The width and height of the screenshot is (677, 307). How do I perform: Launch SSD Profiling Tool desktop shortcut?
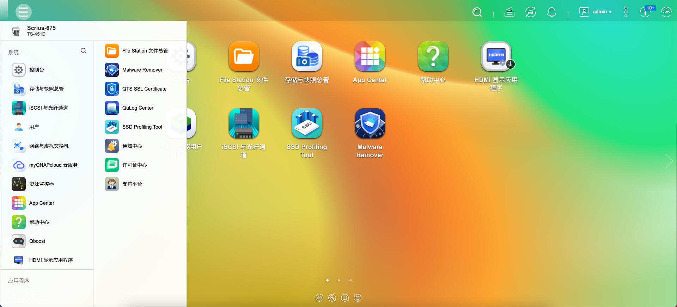tap(307, 123)
